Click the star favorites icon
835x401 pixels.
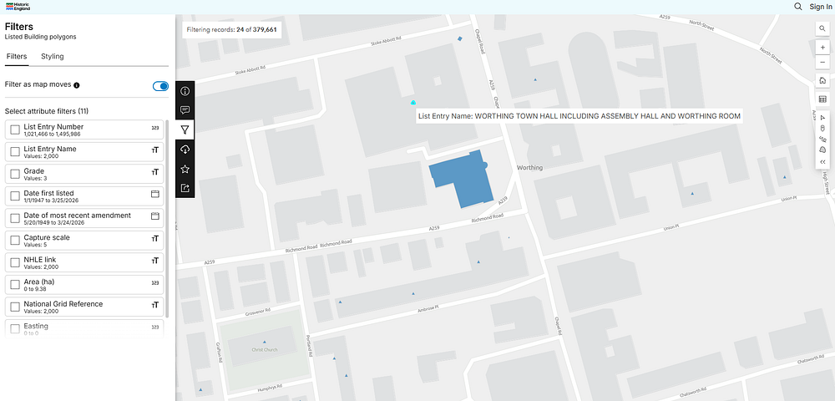tap(185, 169)
